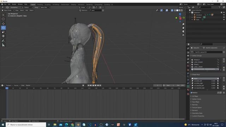The image size is (226, 127).
Task: Open the timeline Keying menu
Action: [x=17, y=85]
